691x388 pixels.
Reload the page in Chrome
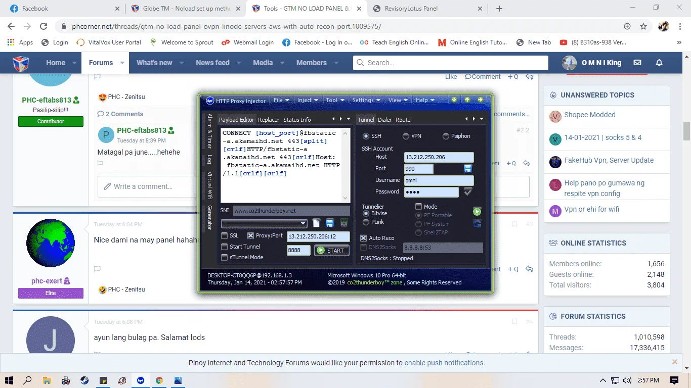click(x=44, y=26)
